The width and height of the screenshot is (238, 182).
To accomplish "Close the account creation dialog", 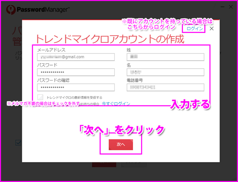I will coord(211,29).
